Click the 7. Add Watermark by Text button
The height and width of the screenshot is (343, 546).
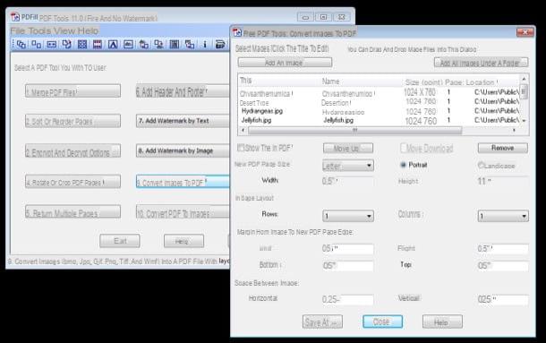183,121
